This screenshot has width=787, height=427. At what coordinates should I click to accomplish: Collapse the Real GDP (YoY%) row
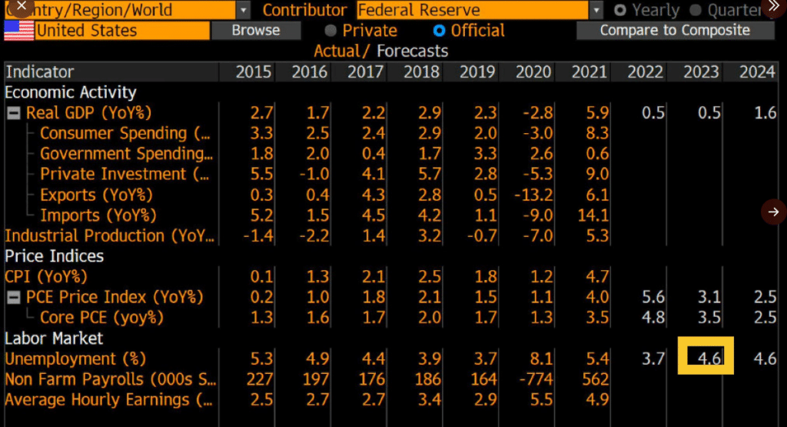click(14, 113)
